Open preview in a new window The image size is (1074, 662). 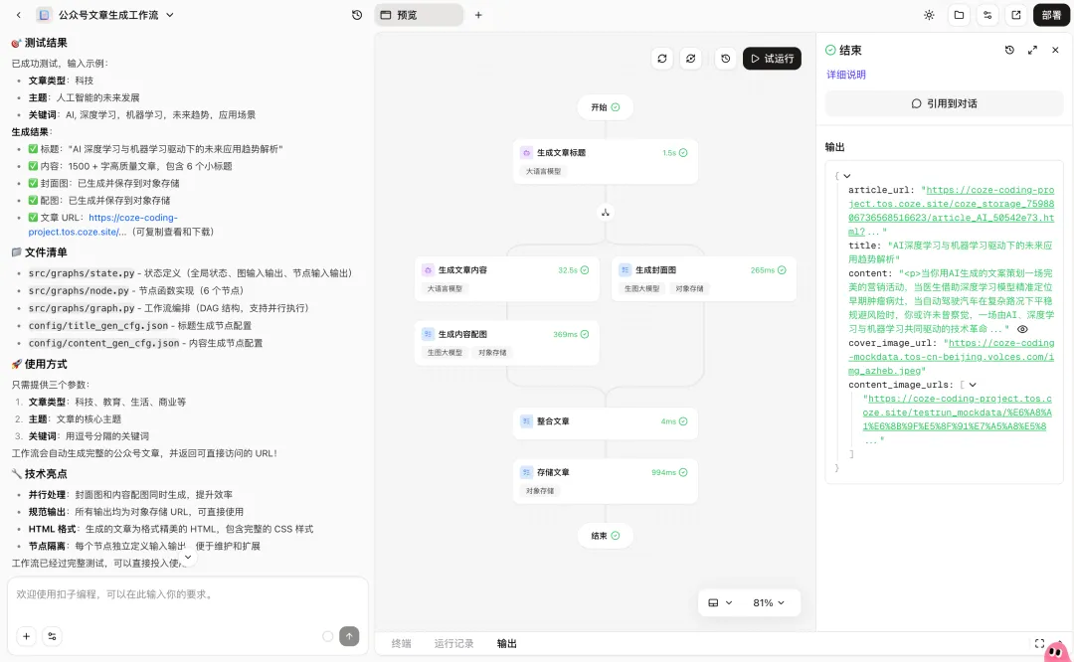click(1015, 15)
